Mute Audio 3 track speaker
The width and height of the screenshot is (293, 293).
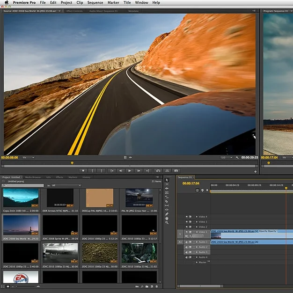point(186,252)
